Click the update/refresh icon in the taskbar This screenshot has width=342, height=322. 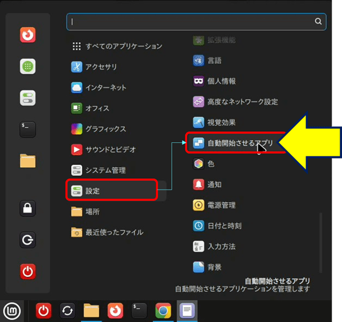67,311
